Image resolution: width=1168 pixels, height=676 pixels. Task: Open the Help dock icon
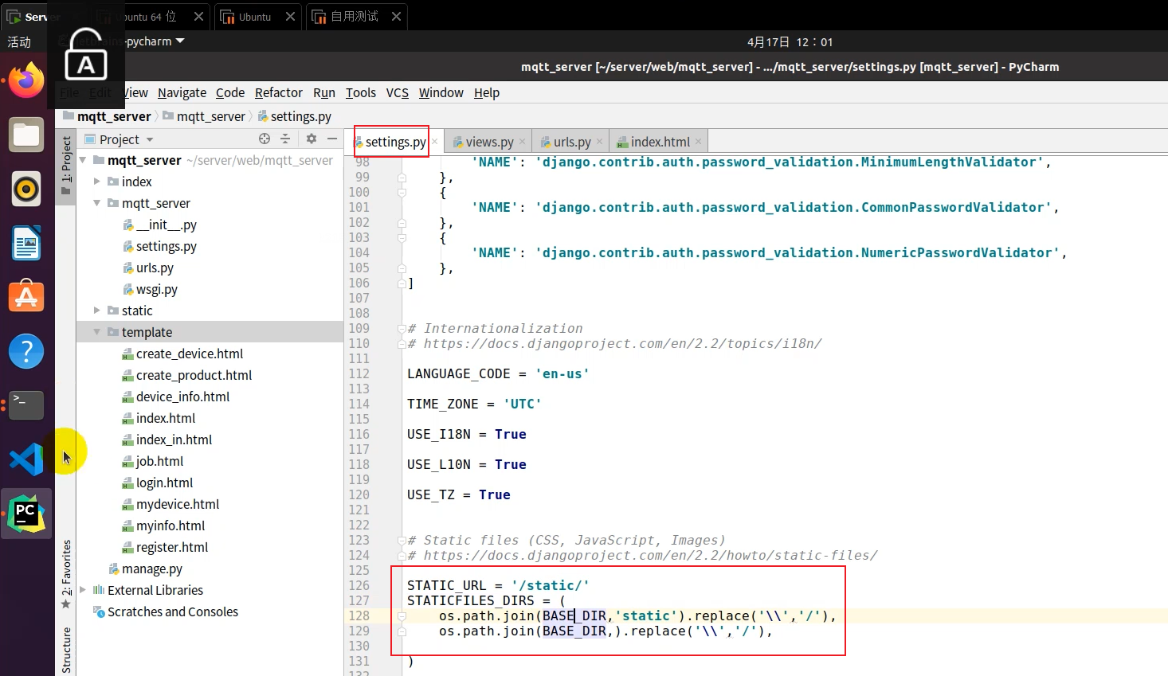pos(26,351)
